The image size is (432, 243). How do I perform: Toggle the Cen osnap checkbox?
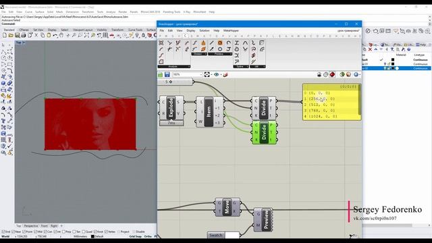point(45,232)
